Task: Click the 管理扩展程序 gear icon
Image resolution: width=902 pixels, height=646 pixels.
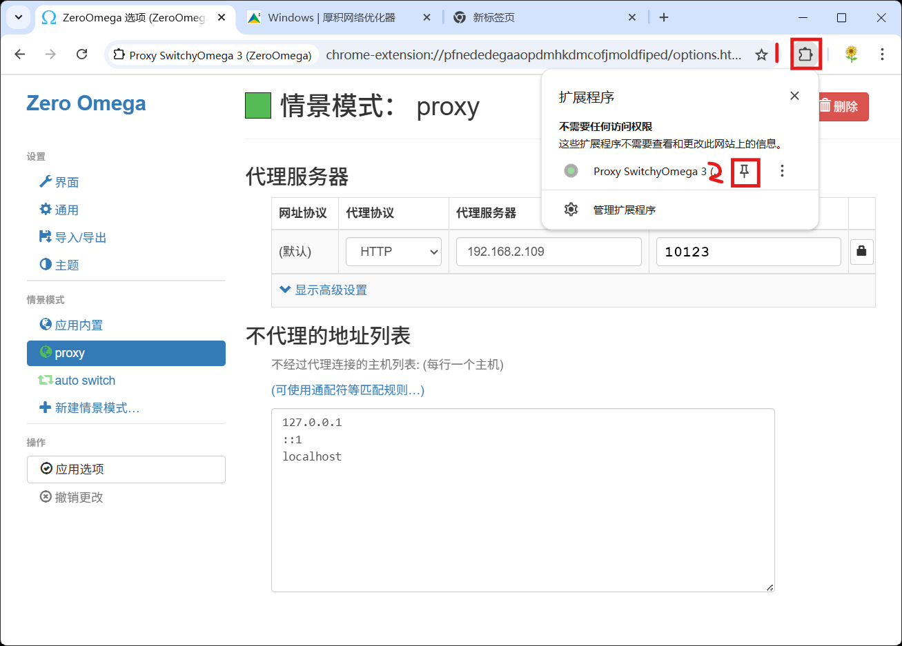Action: [571, 209]
